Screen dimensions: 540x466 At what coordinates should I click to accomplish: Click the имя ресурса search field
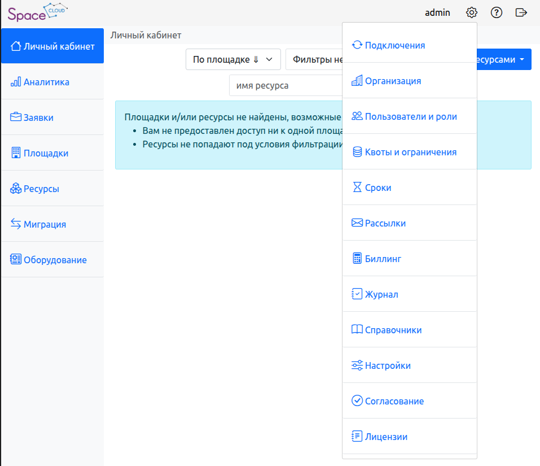point(285,86)
